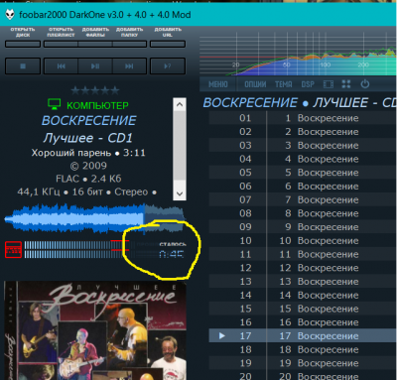Click the stop playback button
The height and width of the screenshot is (380, 397).
23,66
